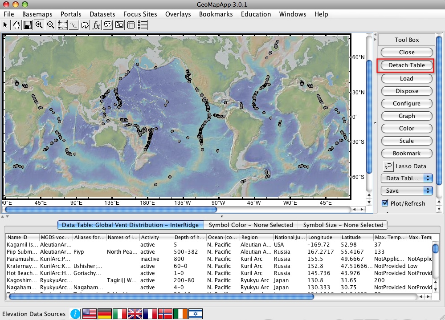Select the polygon lasso shape tool

(84, 25)
